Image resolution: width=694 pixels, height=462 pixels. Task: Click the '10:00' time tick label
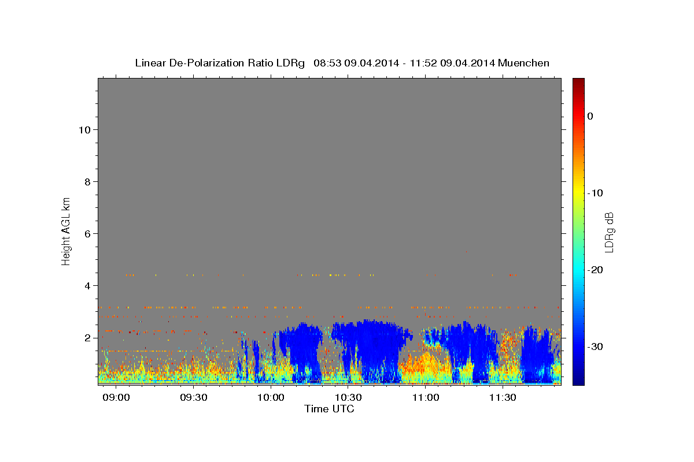click(x=271, y=398)
